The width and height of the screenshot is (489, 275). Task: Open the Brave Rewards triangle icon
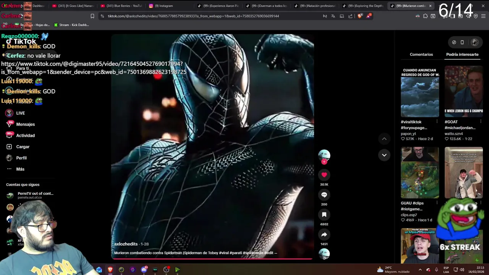pyautogui.click(x=369, y=16)
